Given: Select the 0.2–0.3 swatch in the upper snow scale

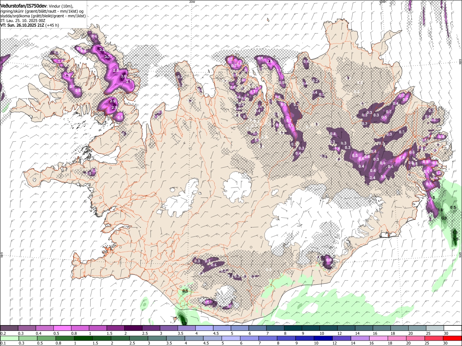Looking at the screenshot, I should (x=9, y=328).
